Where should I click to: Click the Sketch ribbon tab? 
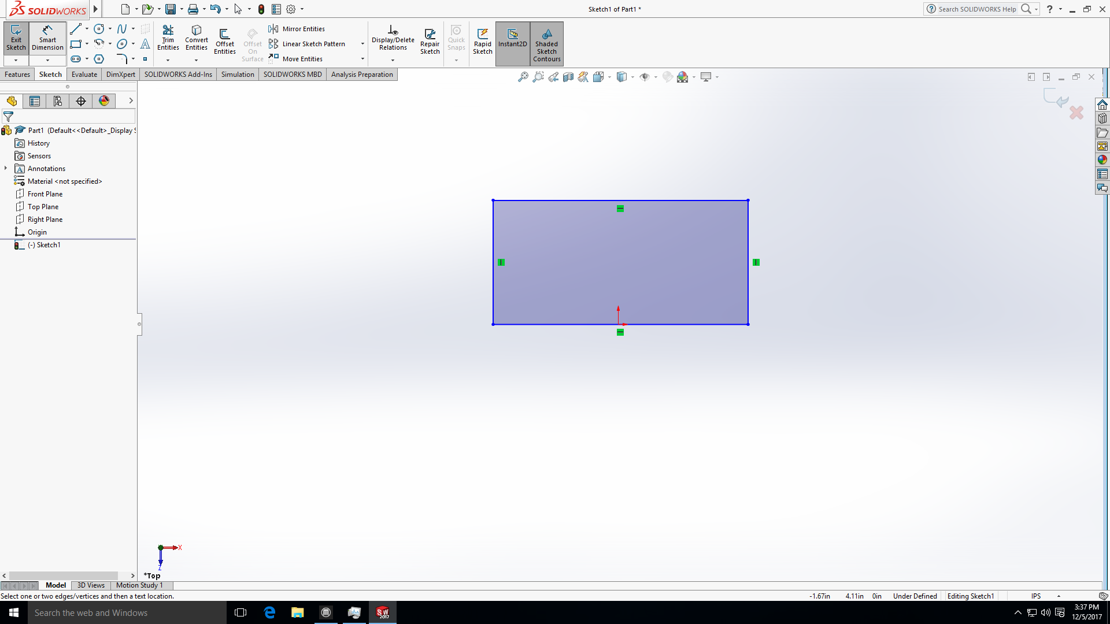(x=50, y=74)
